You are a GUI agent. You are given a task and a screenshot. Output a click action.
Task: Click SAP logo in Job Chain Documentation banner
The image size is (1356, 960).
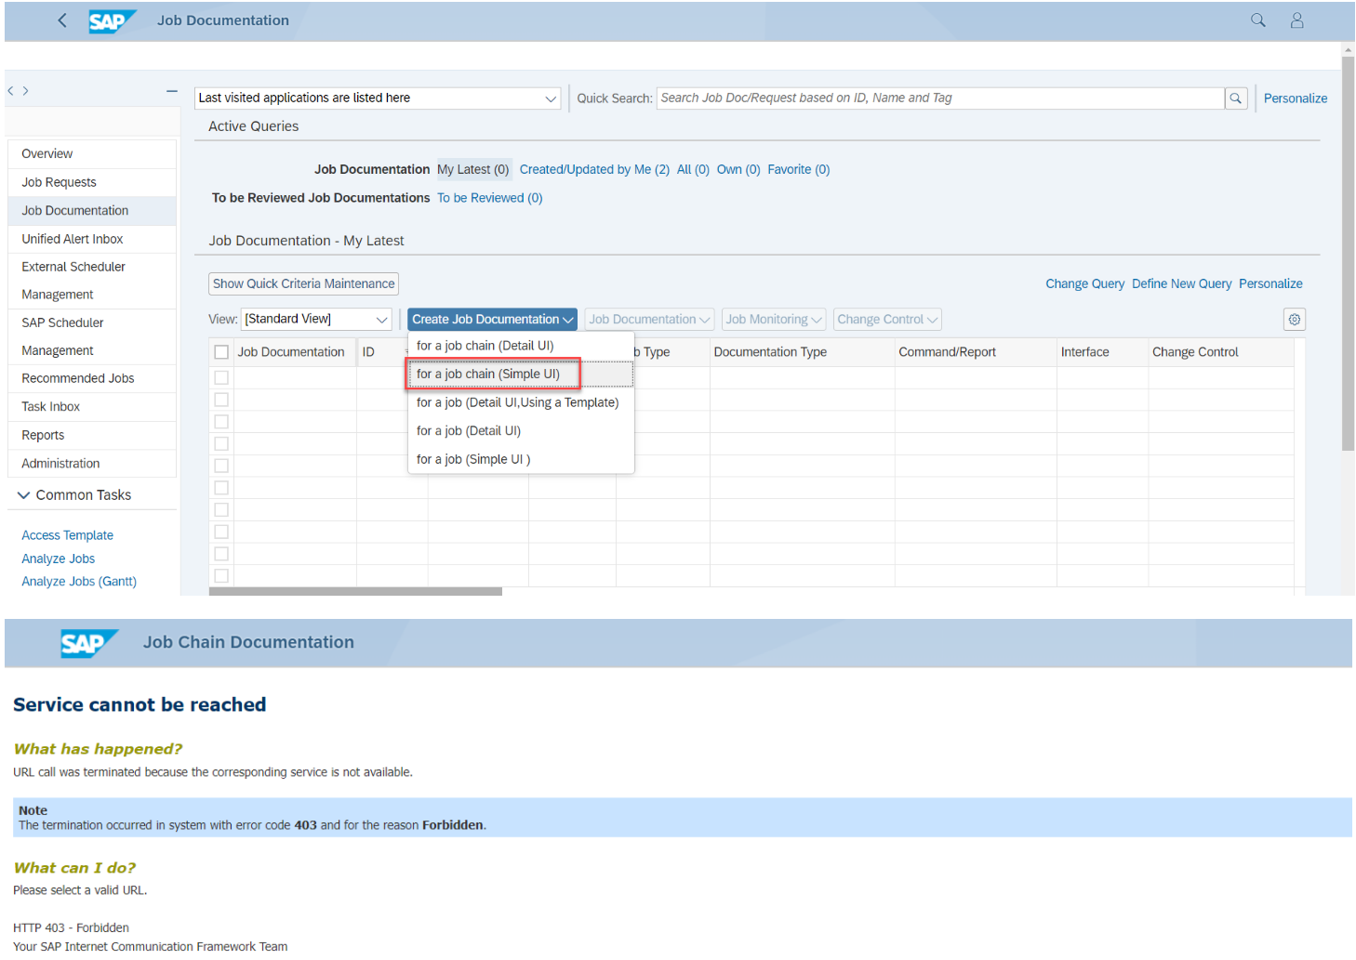pyautogui.click(x=88, y=643)
